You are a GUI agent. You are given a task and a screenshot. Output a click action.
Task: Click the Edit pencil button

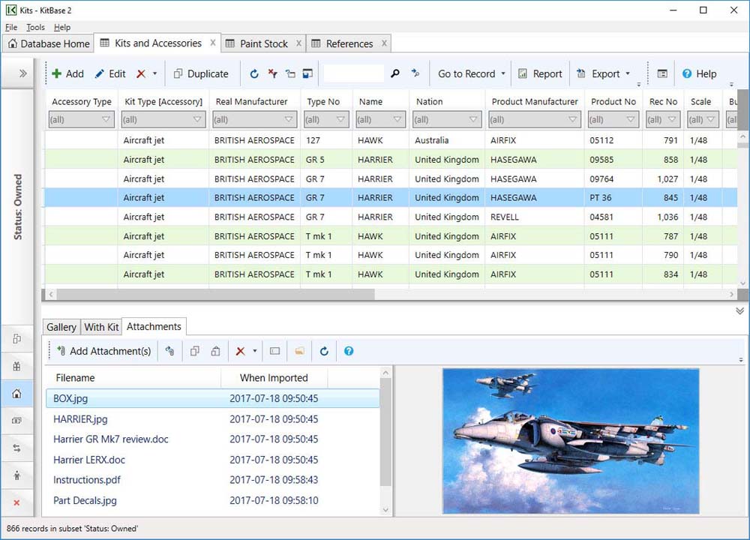click(110, 73)
